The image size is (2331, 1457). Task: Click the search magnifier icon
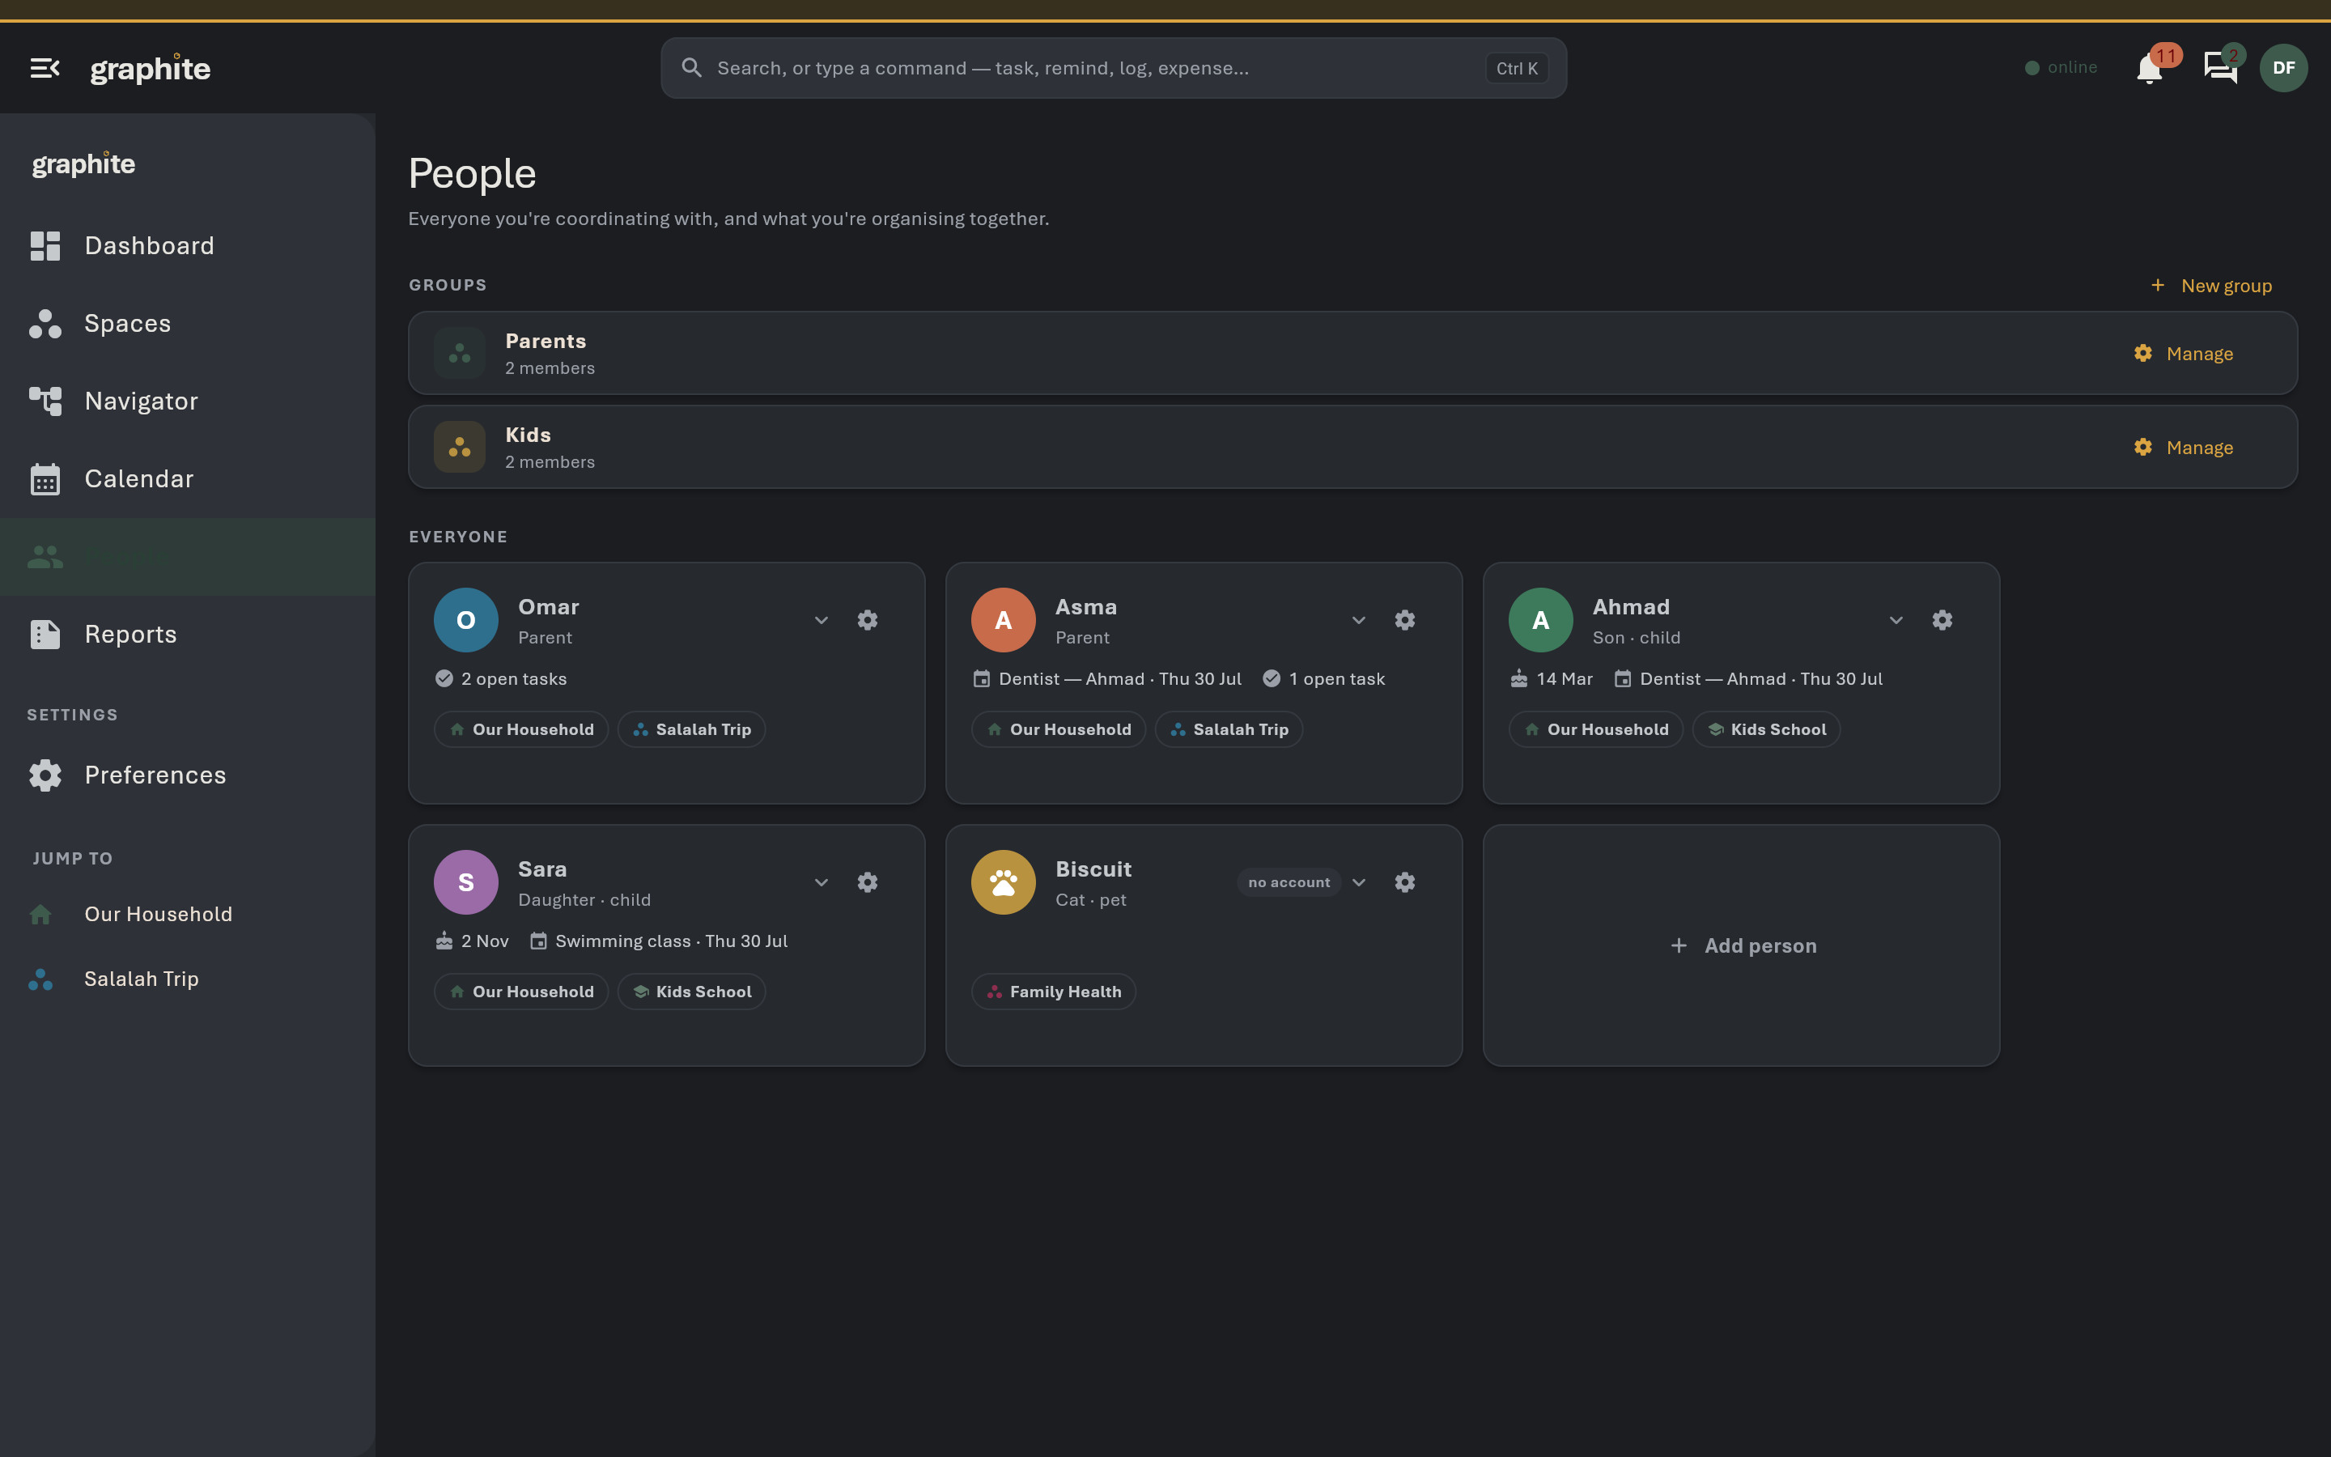691,67
